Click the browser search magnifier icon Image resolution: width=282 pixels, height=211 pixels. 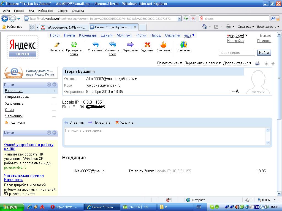tap(273, 18)
